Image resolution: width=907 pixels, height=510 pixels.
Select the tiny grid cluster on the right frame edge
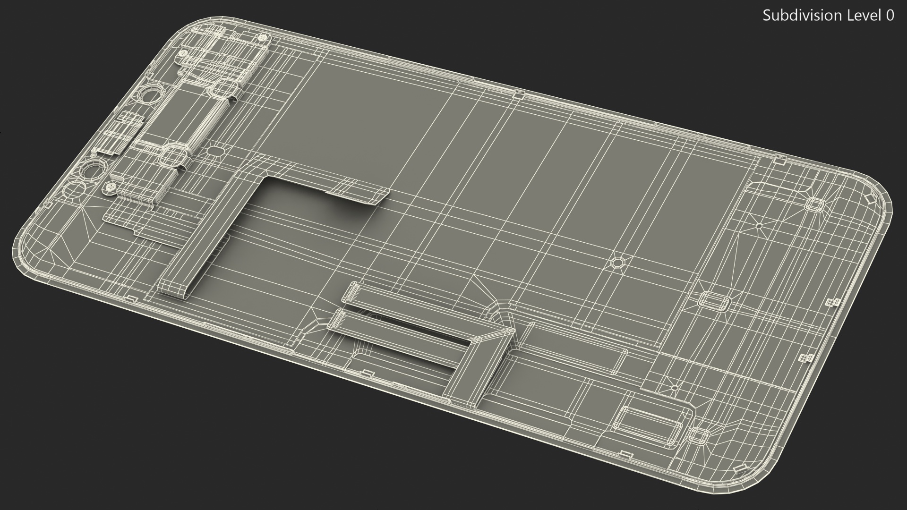click(x=832, y=303)
